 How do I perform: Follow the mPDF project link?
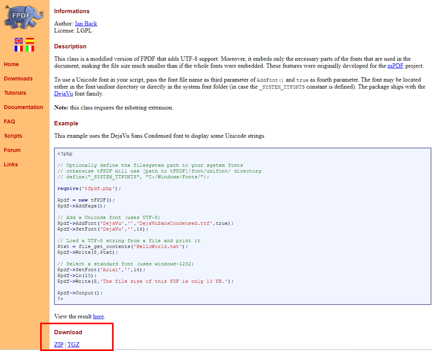396,66
